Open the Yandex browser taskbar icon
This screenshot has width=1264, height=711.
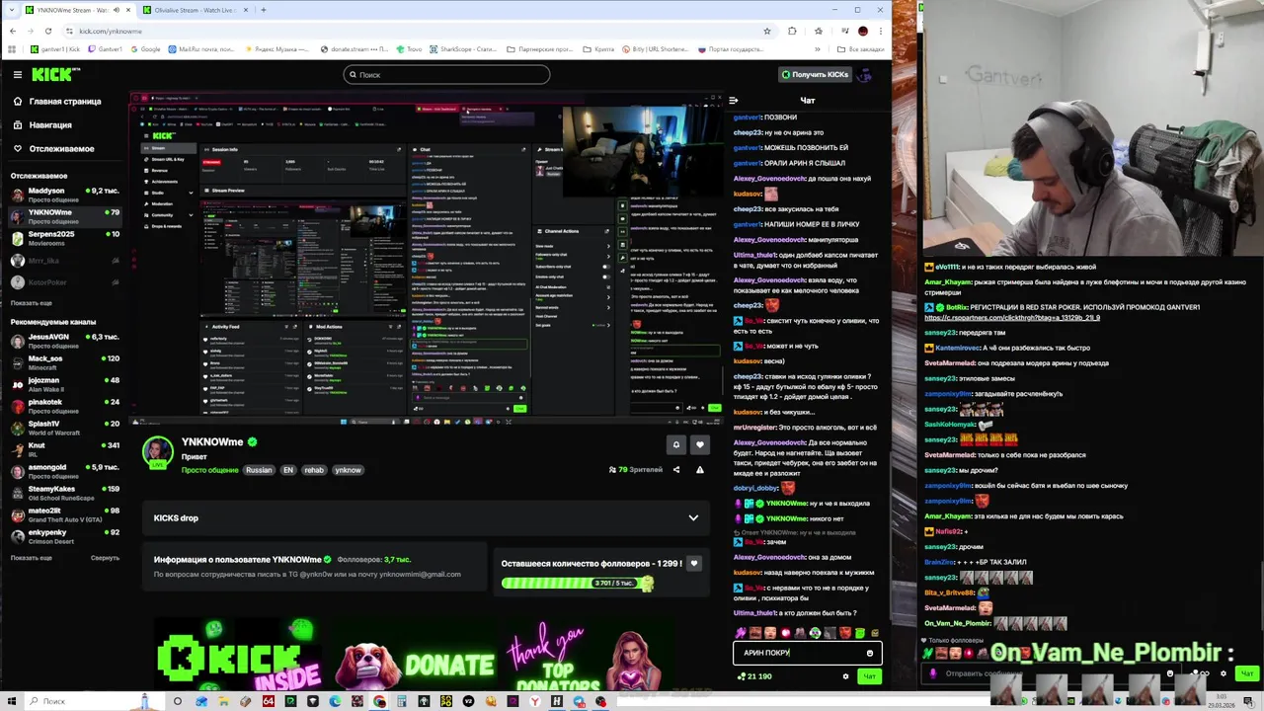point(535,701)
